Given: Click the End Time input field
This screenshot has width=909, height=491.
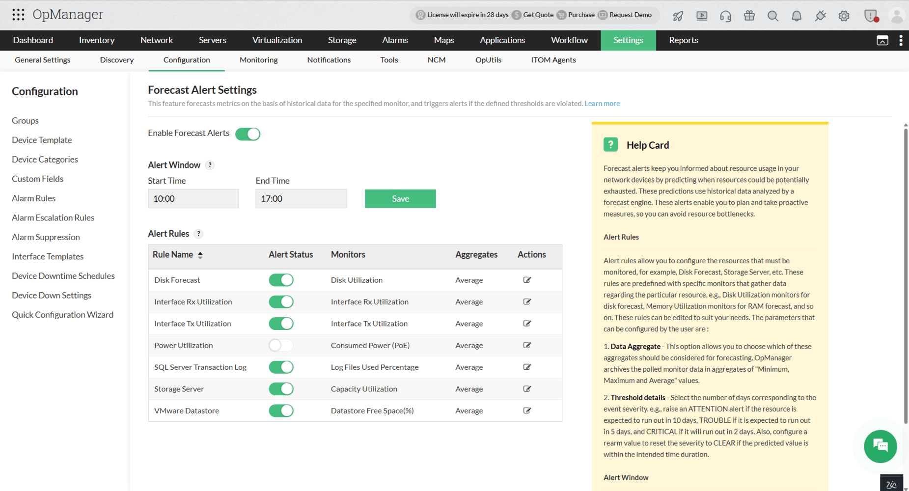Looking at the screenshot, I should point(301,199).
